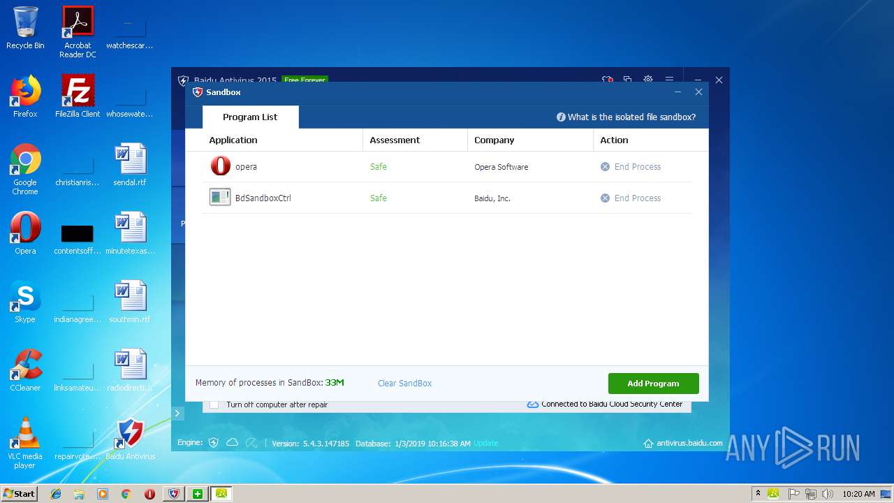
Task: Click the End Process X icon for BdSandboxCtrl
Action: point(605,198)
